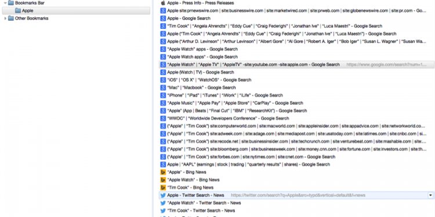Select "iPhone" | "iPad" | "iTunes" bookmark

point(225,95)
